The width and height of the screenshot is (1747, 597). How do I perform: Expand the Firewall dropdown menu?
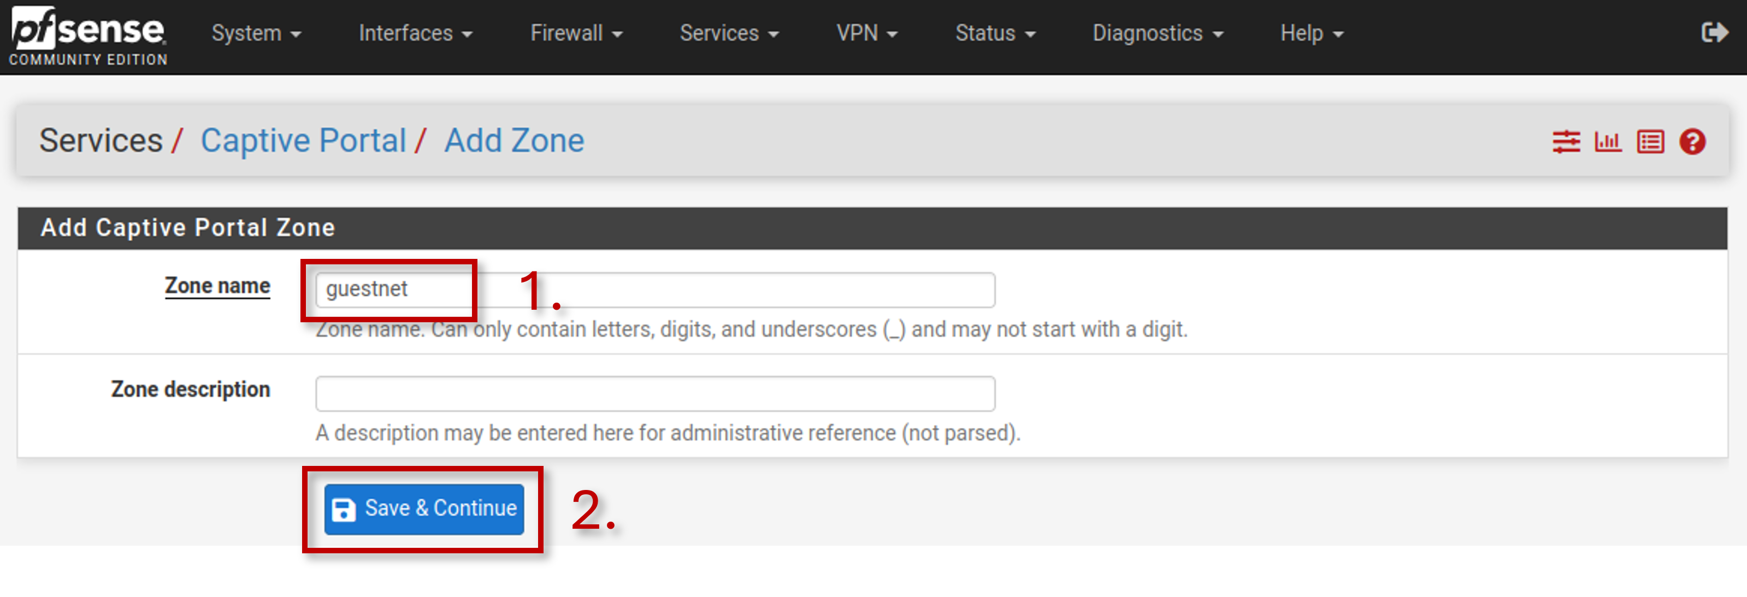[x=576, y=33]
